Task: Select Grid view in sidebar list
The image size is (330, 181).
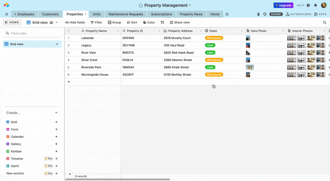Action: (x=32, y=44)
